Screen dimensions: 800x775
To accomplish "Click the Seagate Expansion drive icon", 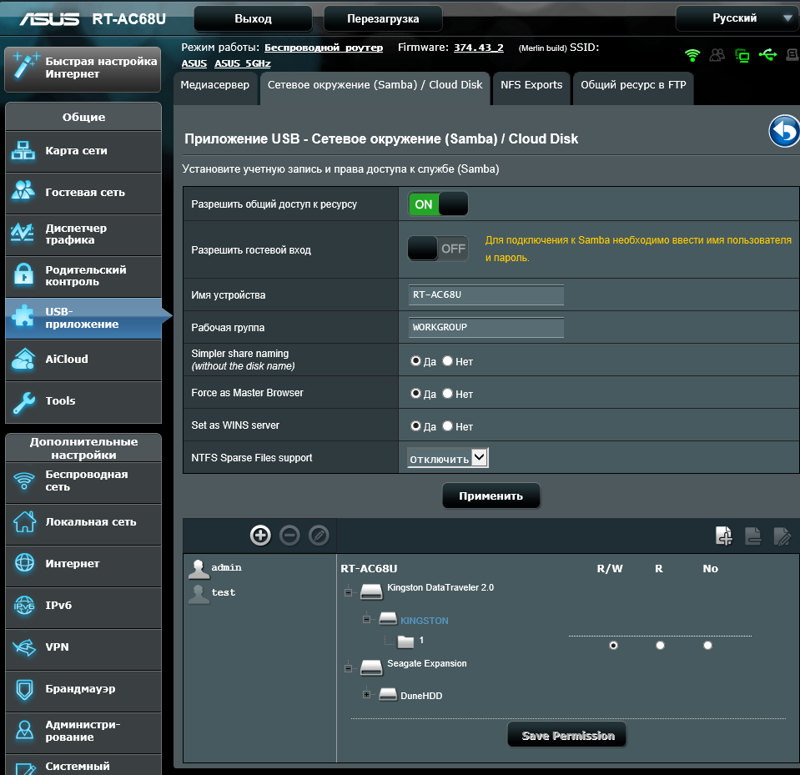I will point(371,668).
